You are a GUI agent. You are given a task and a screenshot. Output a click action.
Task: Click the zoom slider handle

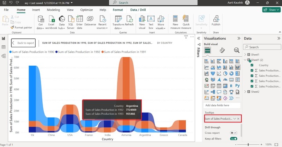248,145
